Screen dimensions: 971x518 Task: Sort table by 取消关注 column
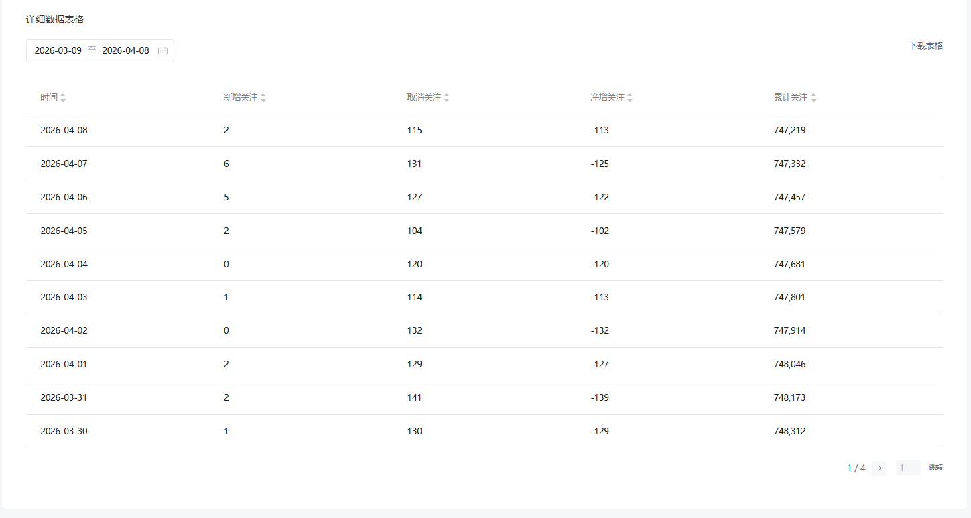(446, 98)
